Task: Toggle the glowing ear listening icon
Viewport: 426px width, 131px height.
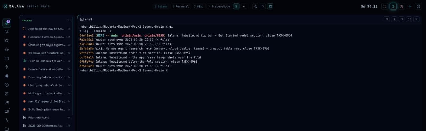Action: coord(393,6)
